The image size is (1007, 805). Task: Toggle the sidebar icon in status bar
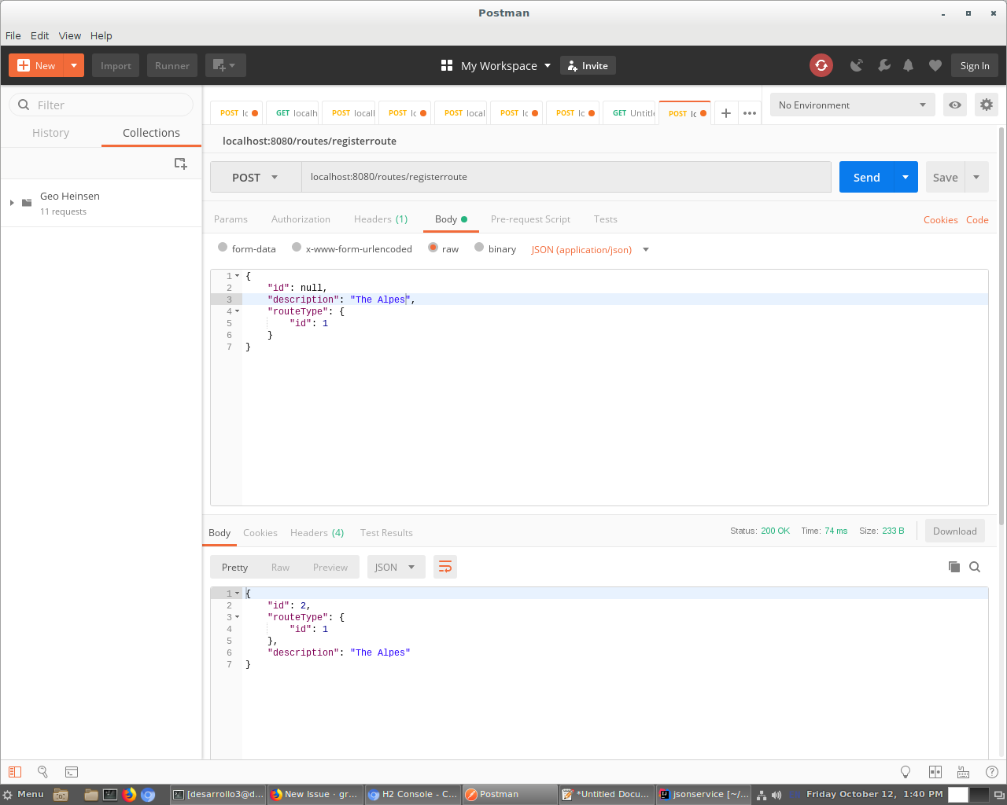click(15, 772)
